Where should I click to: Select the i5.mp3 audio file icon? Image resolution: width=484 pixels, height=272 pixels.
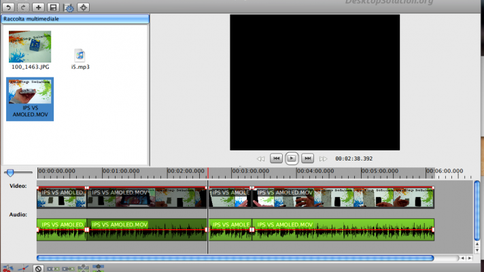click(80, 55)
